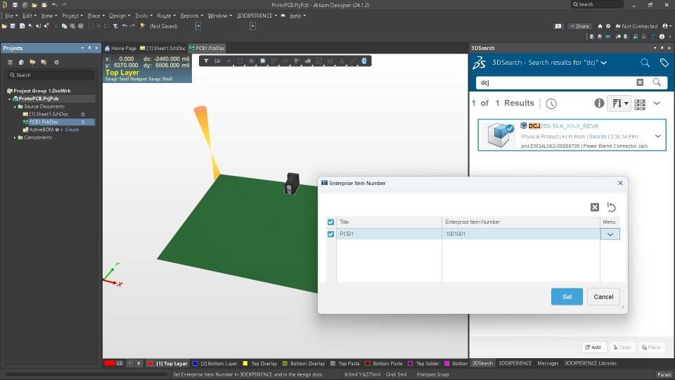This screenshot has width=675, height=380.
Task: Open the user account dropdown
Action: click(667, 26)
